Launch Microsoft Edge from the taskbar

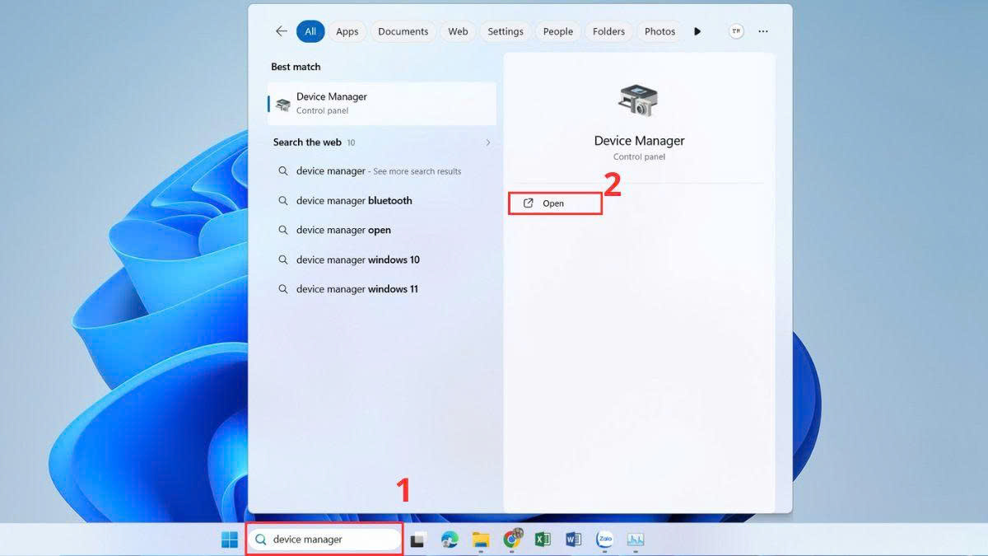[450, 540]
